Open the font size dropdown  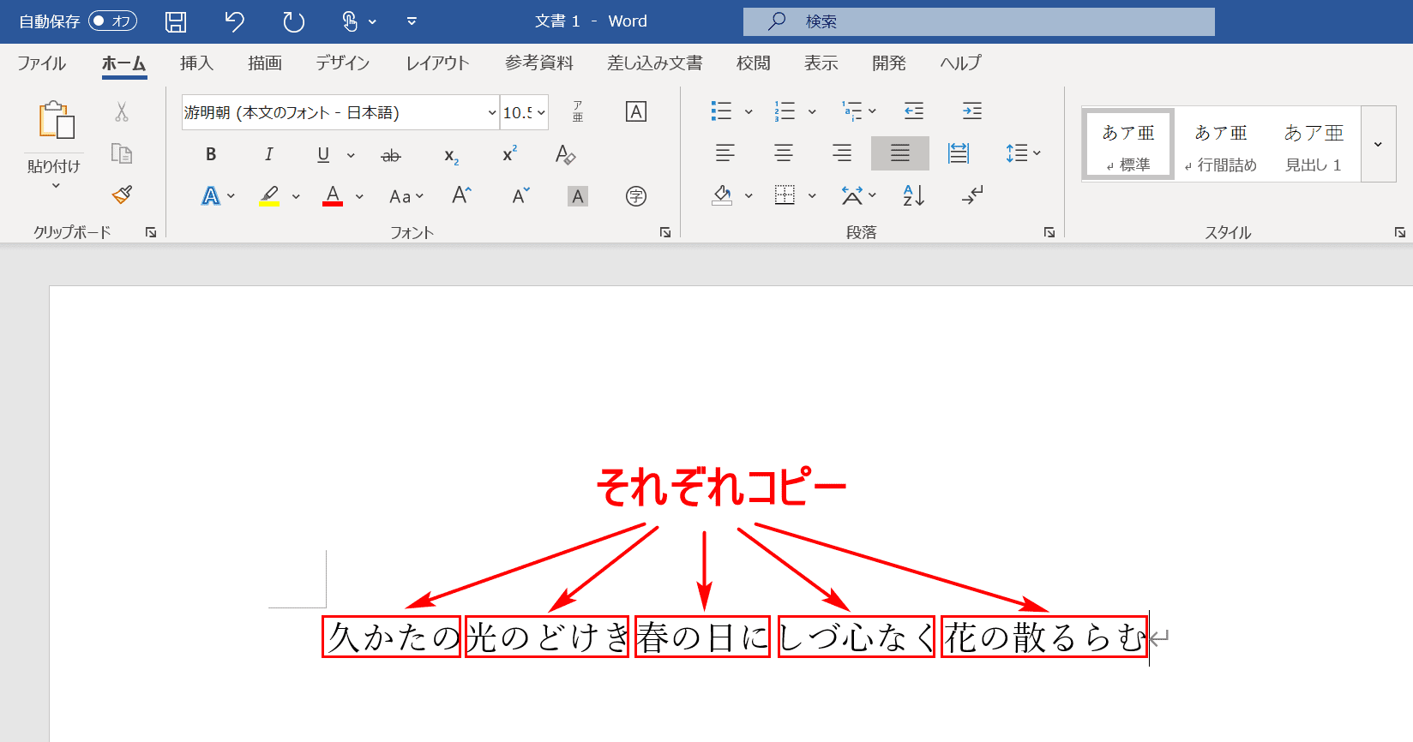tap(541, 112)
